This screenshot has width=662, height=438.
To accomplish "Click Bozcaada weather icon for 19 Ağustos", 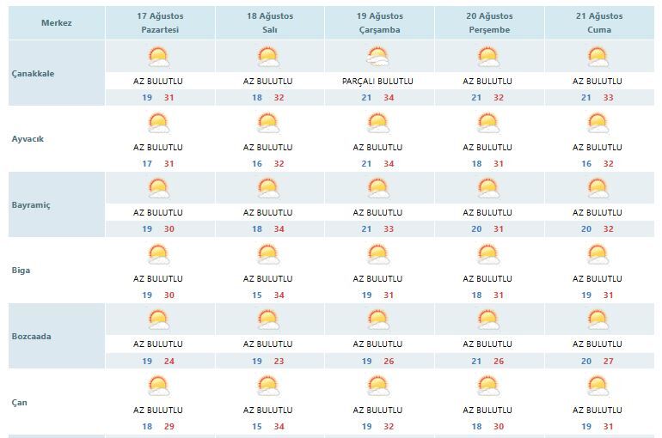I will coord(378,320).
